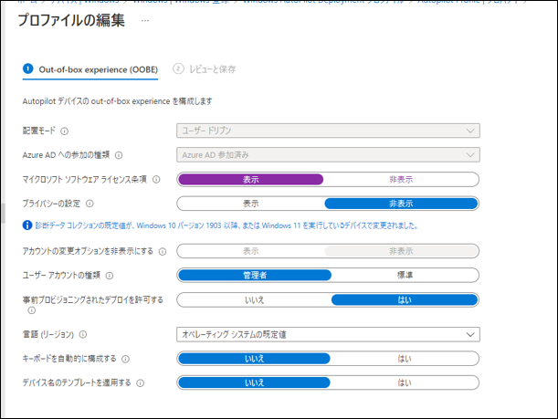Screen dimensions: 558x419
Task: Click 非表示 for アカウントの変更オプション
Action: (x=401, y=251)
